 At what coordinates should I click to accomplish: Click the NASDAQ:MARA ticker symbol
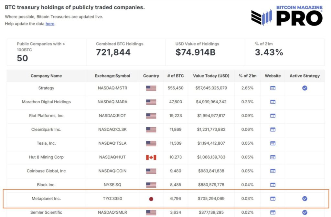click(112, 102)
